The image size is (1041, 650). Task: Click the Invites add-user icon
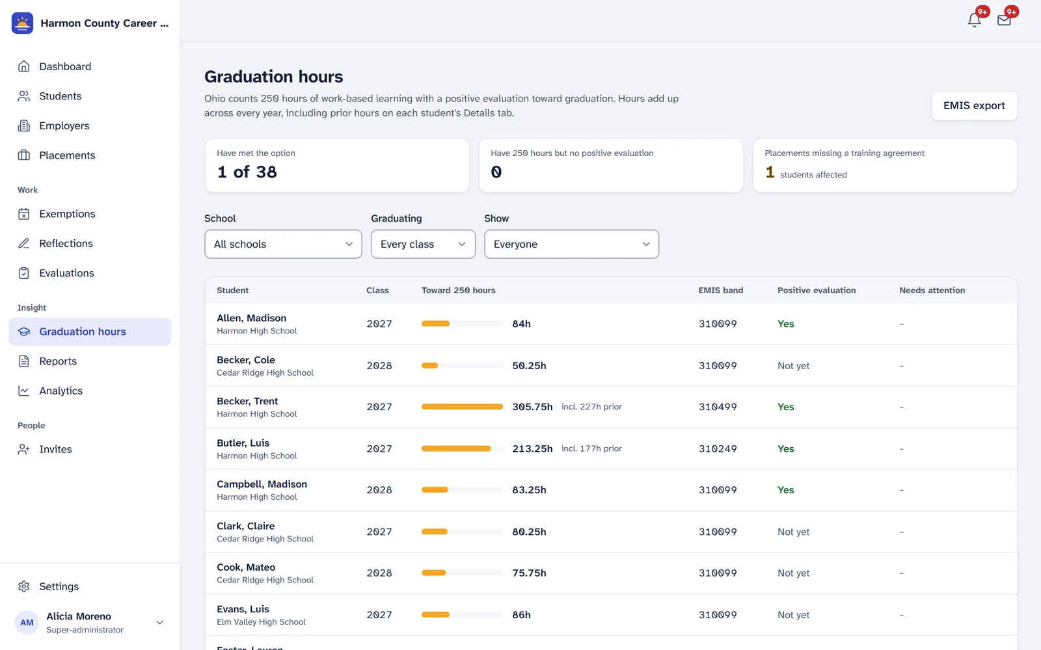click(24, 449)
